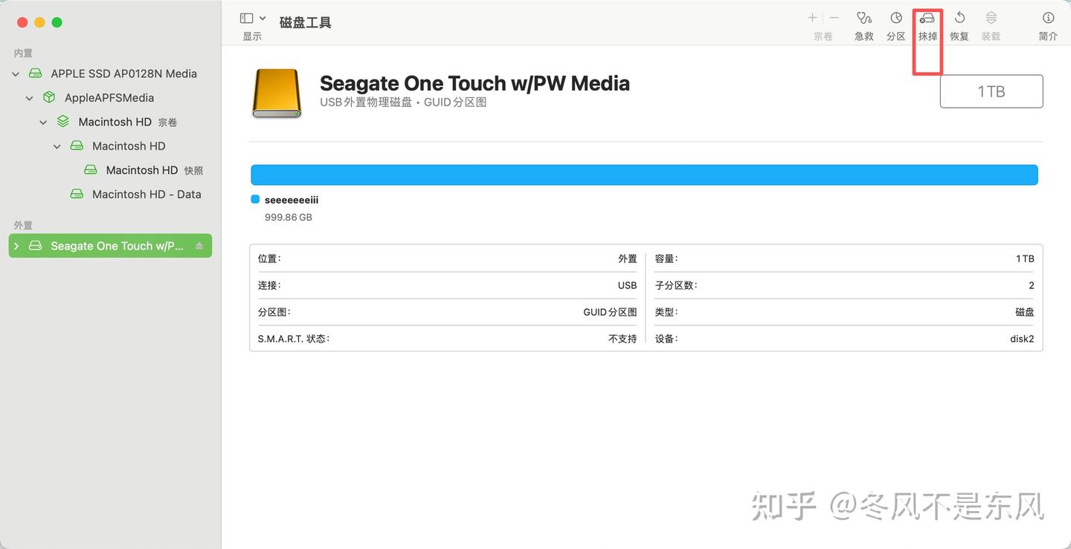Expand Seagate One Touch disk in sidebar
Image resolution: width=1071 pixels, height=549 pixels.
click(16, 246)
